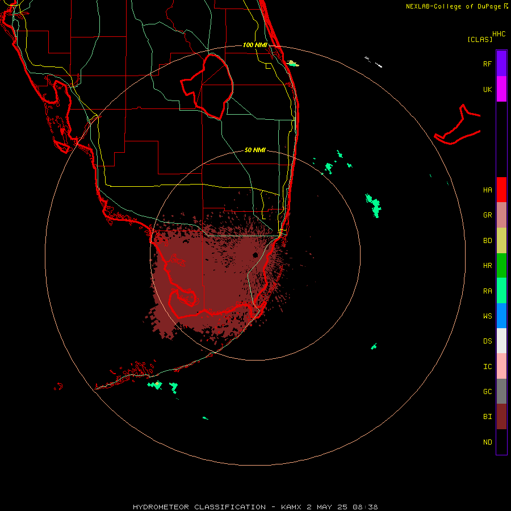Click the Lake Okeechobee outline on the map
511x511 pixels.
207,86
